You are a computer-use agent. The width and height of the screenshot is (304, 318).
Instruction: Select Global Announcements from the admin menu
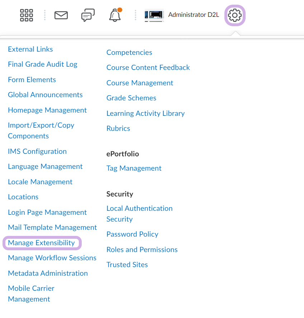pos(45,95)
